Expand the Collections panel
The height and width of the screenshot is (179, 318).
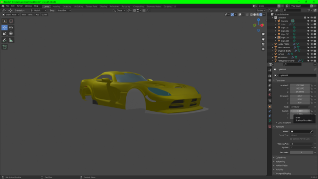280,158
